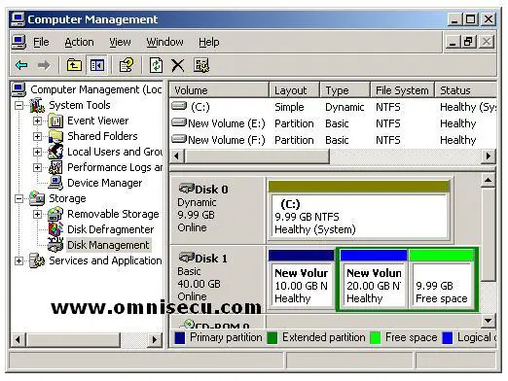Click the Free space legend color swatch
The image size is (508, 381).
click(x=376, y=338)
